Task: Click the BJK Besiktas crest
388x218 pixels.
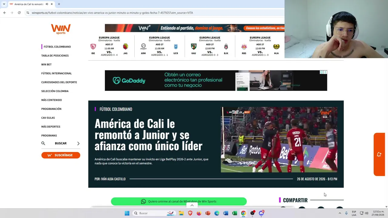Action: point(226,47)
